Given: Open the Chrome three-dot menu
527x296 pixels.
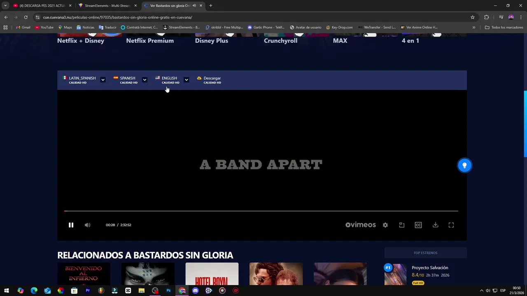Looking at the screenshot, I should (x=521, y=17).
